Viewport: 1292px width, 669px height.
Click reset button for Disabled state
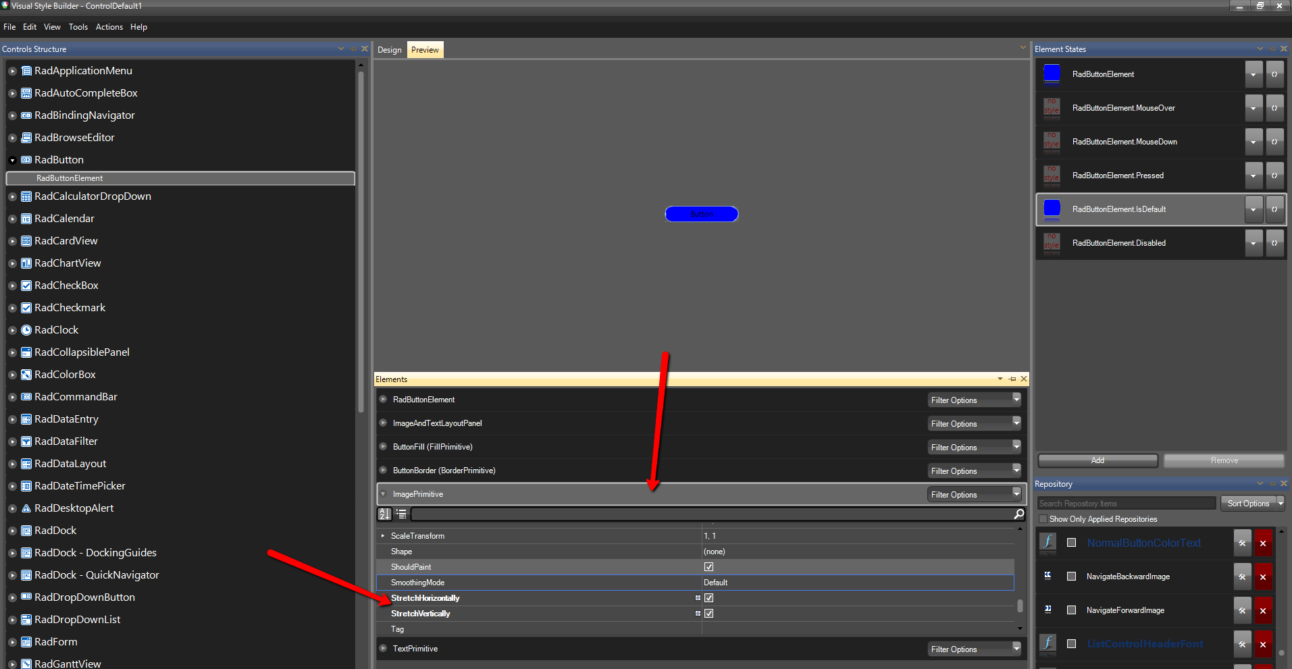pos(1274,243)
